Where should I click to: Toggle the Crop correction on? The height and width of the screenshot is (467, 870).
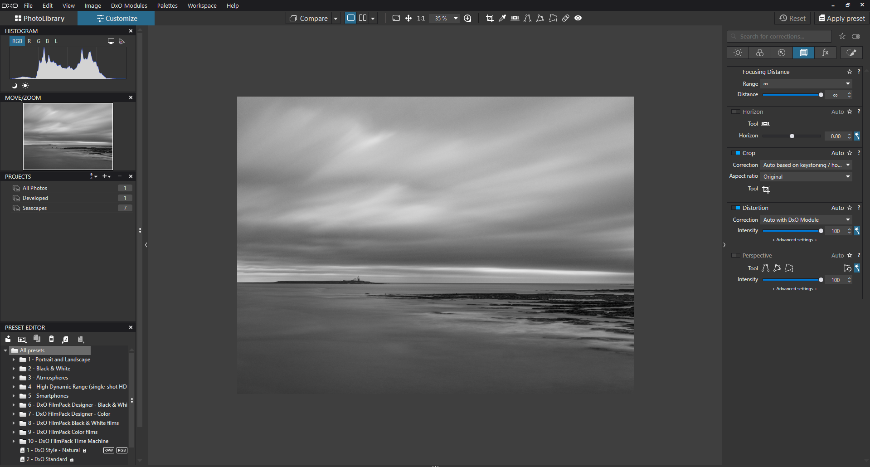[x=736, y=153]
